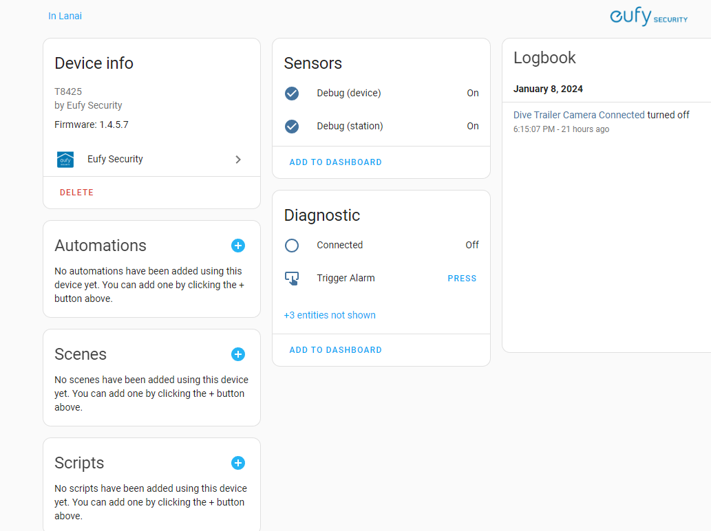Click the On state of Debug (station)
This screenshot has height=531, width=711.
pyautogui.click(x=472, y=126)
